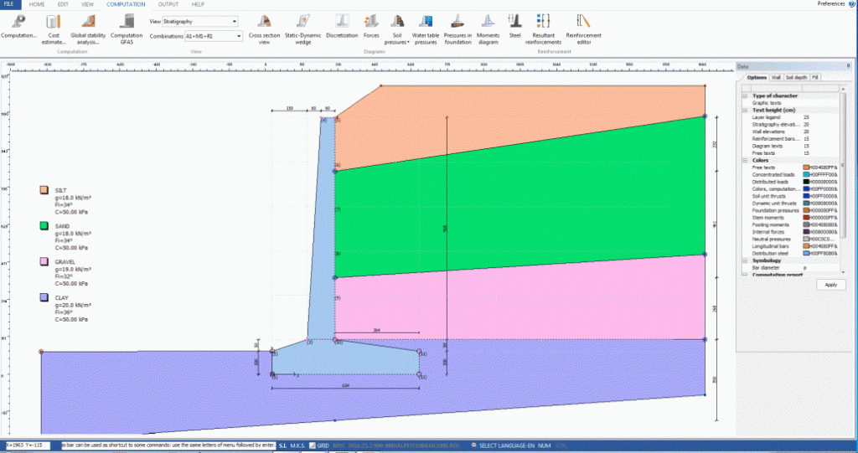Toggle M.K.S. units in status bar
Viewport: 858px width, 453px height.
coord(297,445)
